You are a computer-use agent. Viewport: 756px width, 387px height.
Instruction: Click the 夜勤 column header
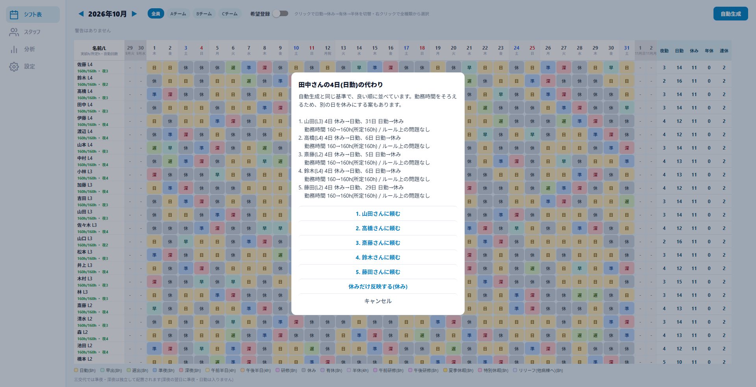(664, 51)
